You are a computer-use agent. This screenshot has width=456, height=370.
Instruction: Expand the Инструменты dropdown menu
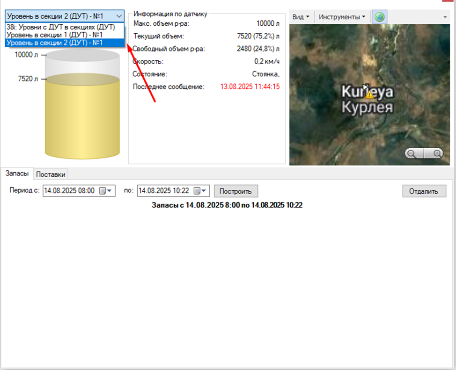[342, 17]
